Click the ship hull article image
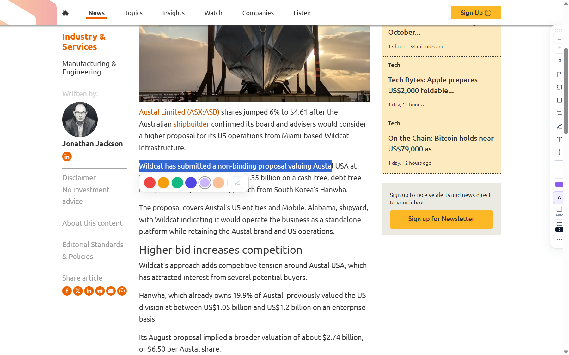The width and height of the screenshot is (569, 355). point(254,64)
